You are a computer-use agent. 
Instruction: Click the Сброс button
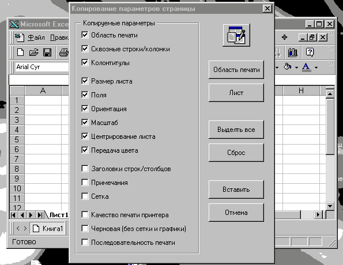(236, 153)
